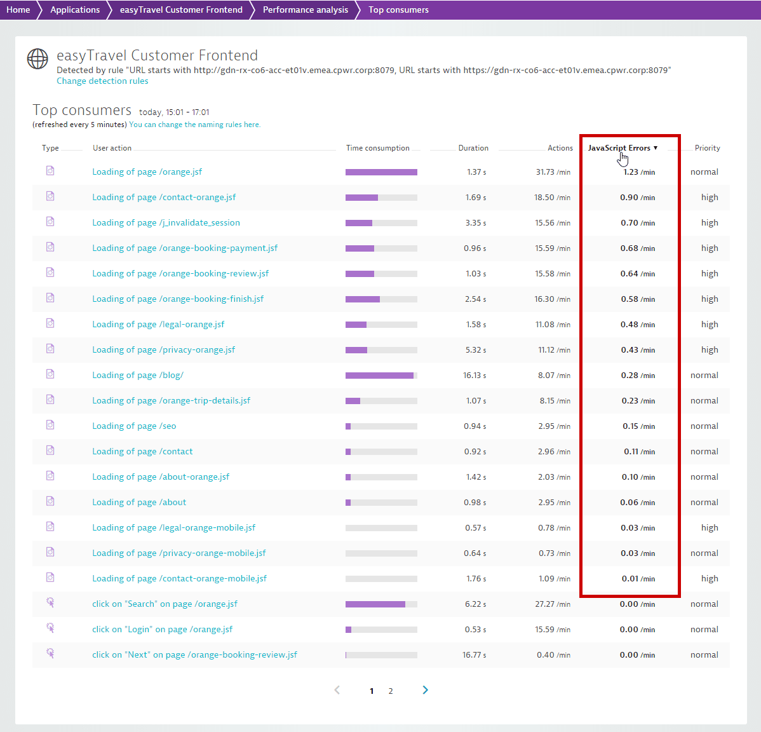Viewport: 761px width, 732px height.
Task: Click the 27.27 /min actions value
Action: (553, 604)
